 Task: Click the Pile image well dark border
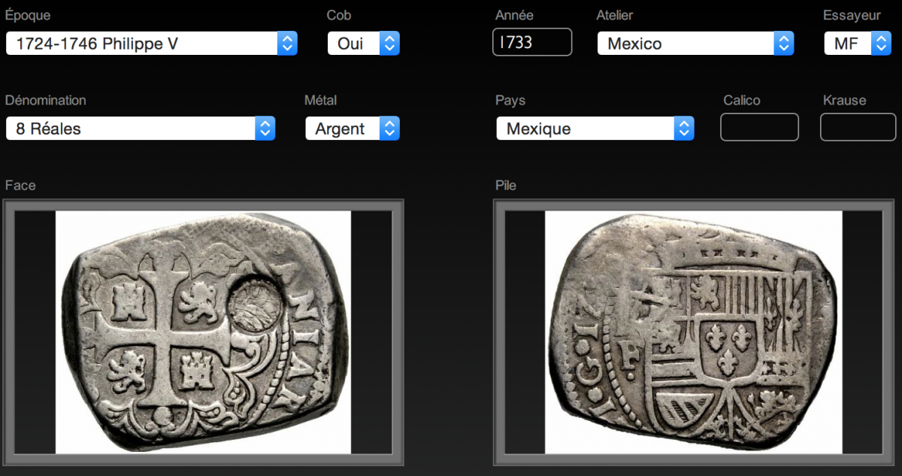[498, 332]
